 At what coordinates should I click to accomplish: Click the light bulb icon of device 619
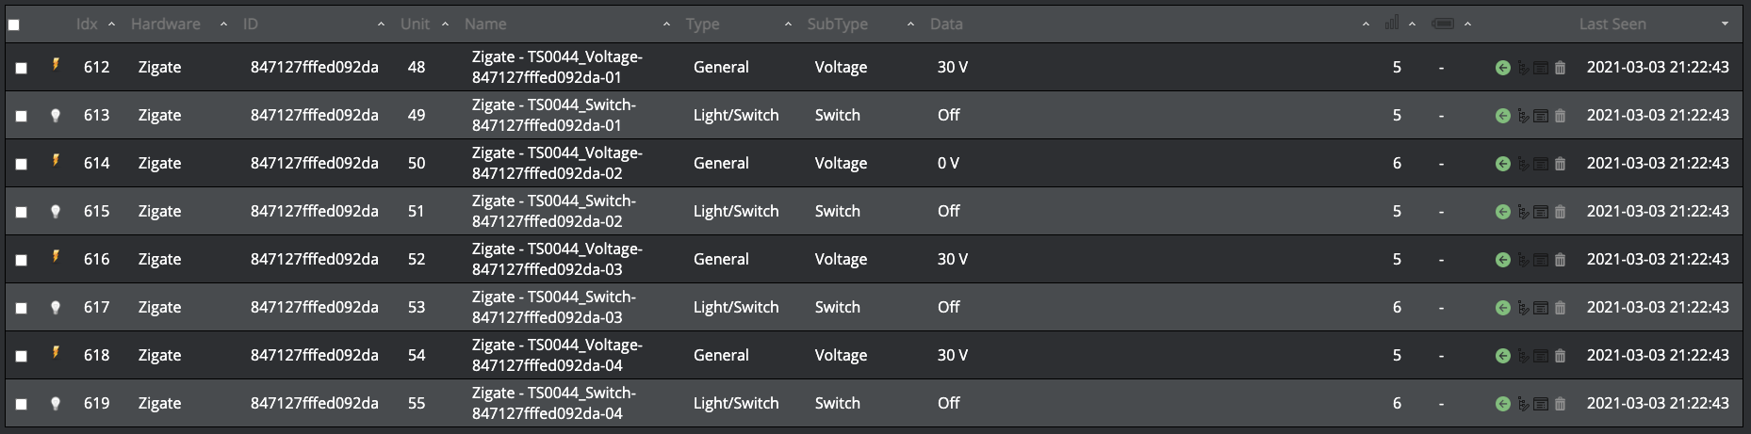[56, 403]
